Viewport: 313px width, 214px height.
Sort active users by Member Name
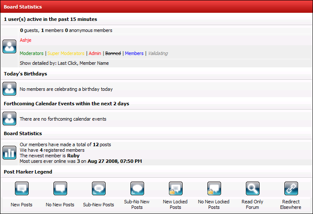click(94, 63)
